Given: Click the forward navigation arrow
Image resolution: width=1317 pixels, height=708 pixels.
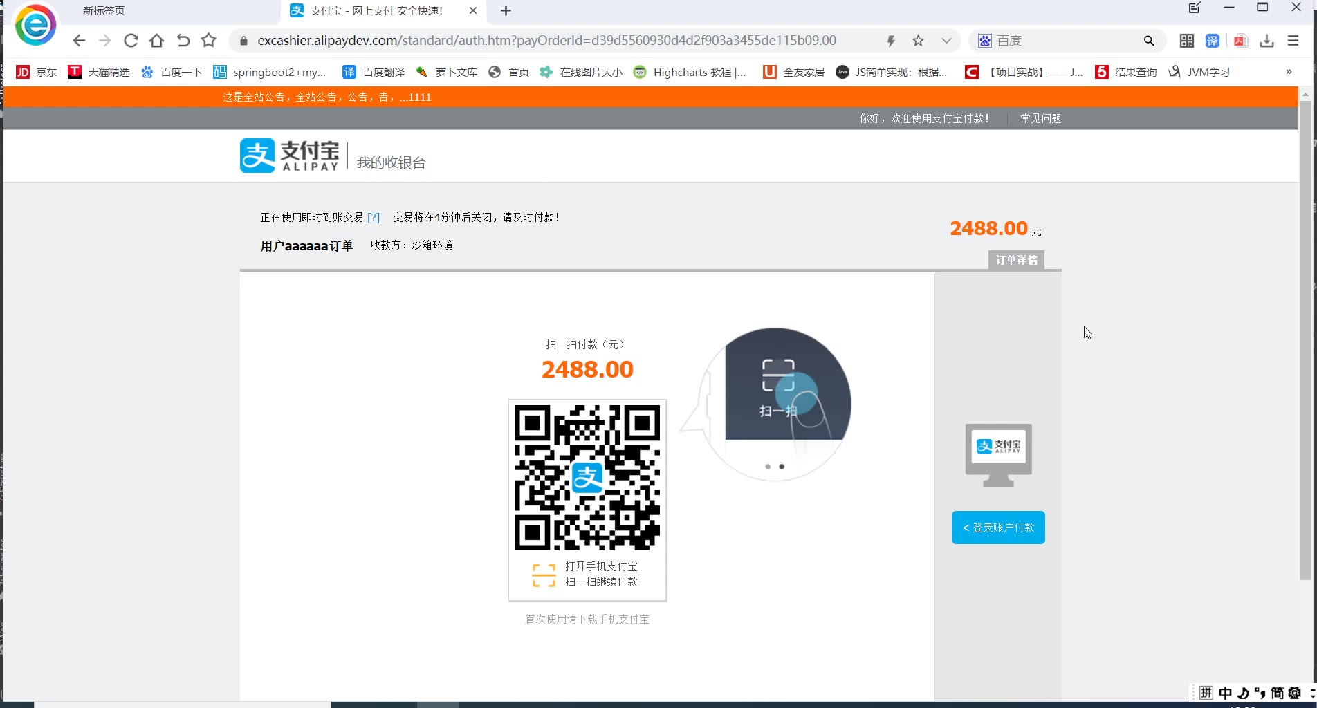Looking at the screenshot, I should [104, 41].
